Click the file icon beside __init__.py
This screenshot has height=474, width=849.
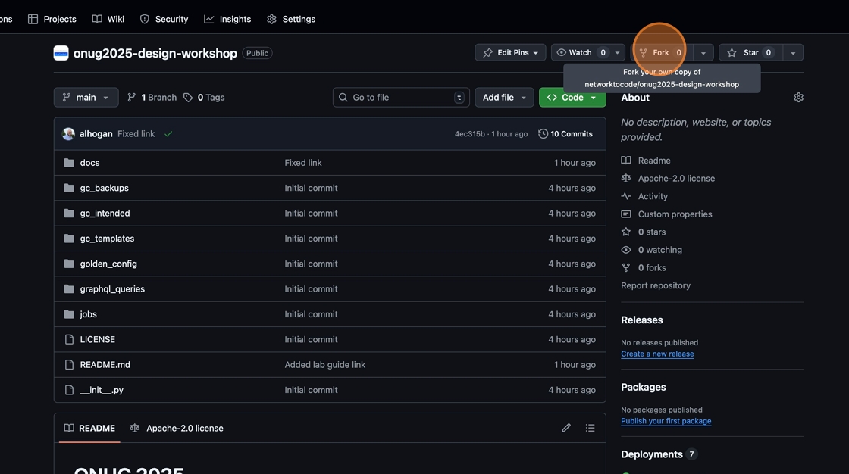click(x=69, y=390)
